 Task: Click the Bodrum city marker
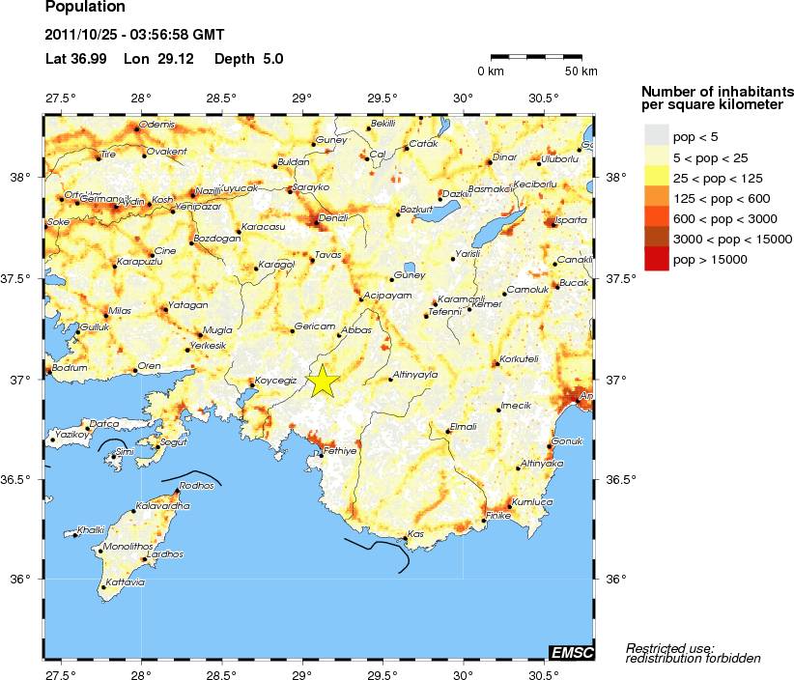click(x=49, y=373)
